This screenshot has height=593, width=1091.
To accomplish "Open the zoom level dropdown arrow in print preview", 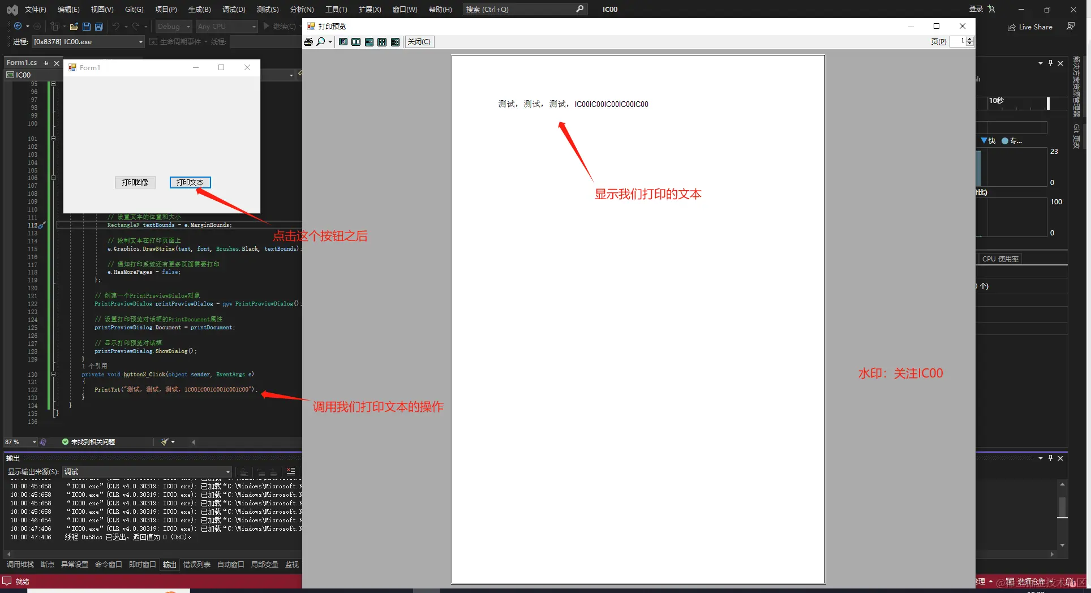I will (330, 42).
